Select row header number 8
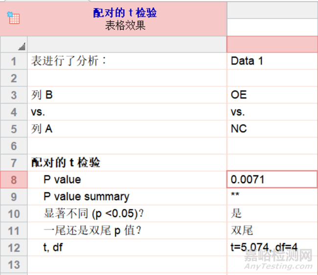 pyautogui.click(x=13, y=180)
